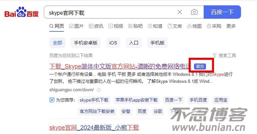Choose the 入口 filter chip

coord(134,43)
